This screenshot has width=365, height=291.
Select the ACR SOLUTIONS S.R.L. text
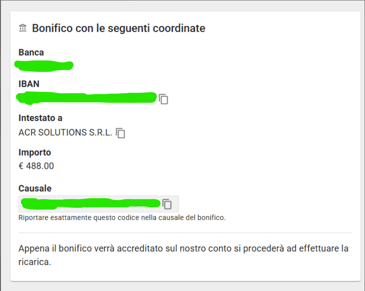pos(65,132)
